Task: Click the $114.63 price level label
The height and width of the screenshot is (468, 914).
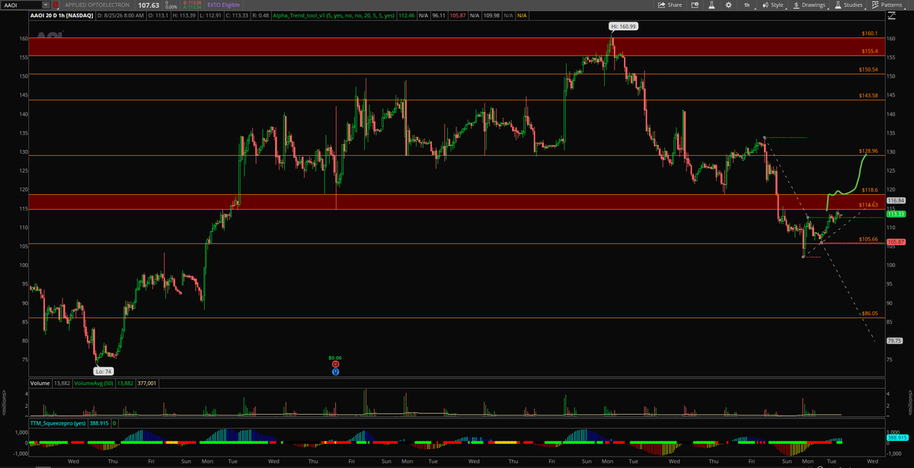Action: [868, 205]
